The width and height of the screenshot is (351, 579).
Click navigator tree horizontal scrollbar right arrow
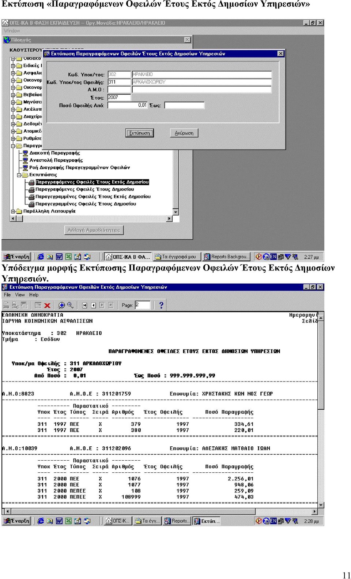[169, 219]
